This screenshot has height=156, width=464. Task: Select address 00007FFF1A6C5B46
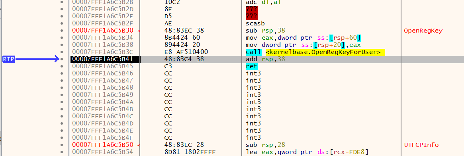point(103,73)
